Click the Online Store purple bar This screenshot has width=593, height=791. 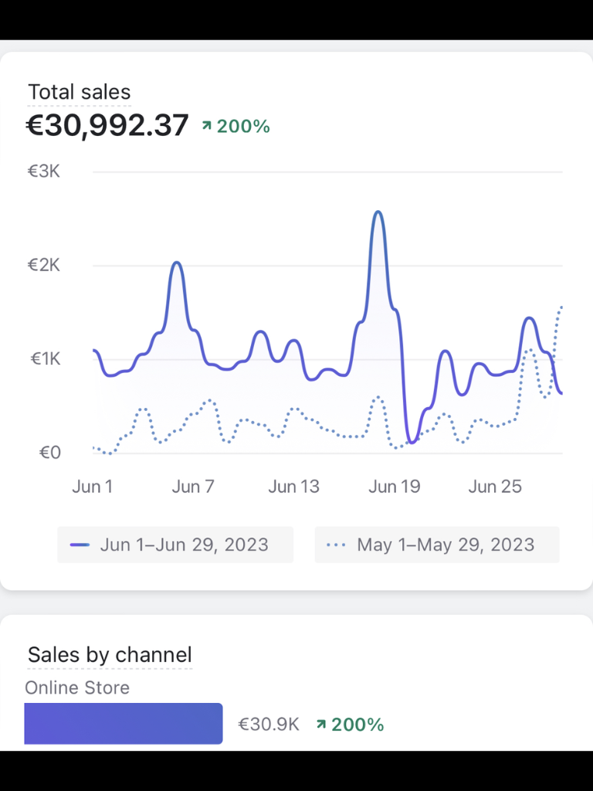pyautogui.click(x=124, y=723)
